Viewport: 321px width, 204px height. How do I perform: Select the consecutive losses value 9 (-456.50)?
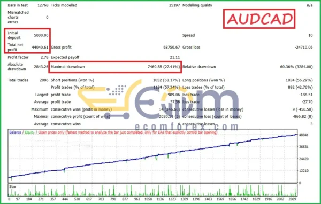click(x=303, y=109)
